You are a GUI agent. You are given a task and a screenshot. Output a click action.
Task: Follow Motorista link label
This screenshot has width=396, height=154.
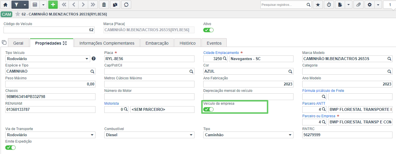112,104
